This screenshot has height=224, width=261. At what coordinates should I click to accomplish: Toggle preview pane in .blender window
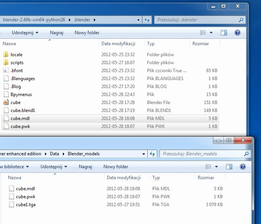pyautogui.click(x=224, y=33)
